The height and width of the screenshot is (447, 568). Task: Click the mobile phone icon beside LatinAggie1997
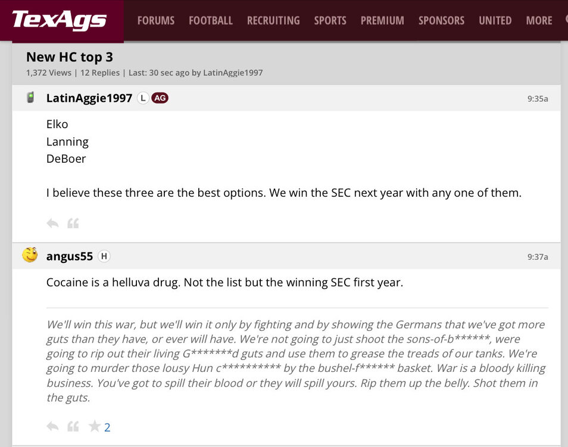(x=30, y=98)
